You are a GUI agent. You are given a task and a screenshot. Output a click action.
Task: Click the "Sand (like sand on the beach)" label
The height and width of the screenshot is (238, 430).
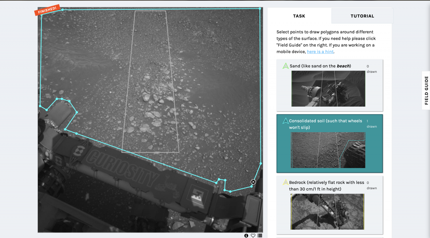pyautogui.click(x=320, y=66)
